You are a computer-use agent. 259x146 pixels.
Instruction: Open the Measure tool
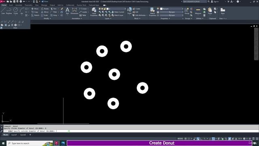point(198,11)
